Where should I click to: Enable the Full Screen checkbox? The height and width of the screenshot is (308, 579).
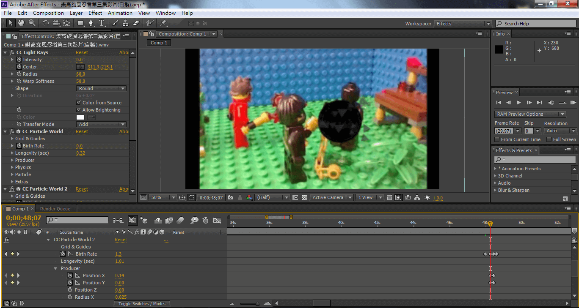click(x=549, y=139)
